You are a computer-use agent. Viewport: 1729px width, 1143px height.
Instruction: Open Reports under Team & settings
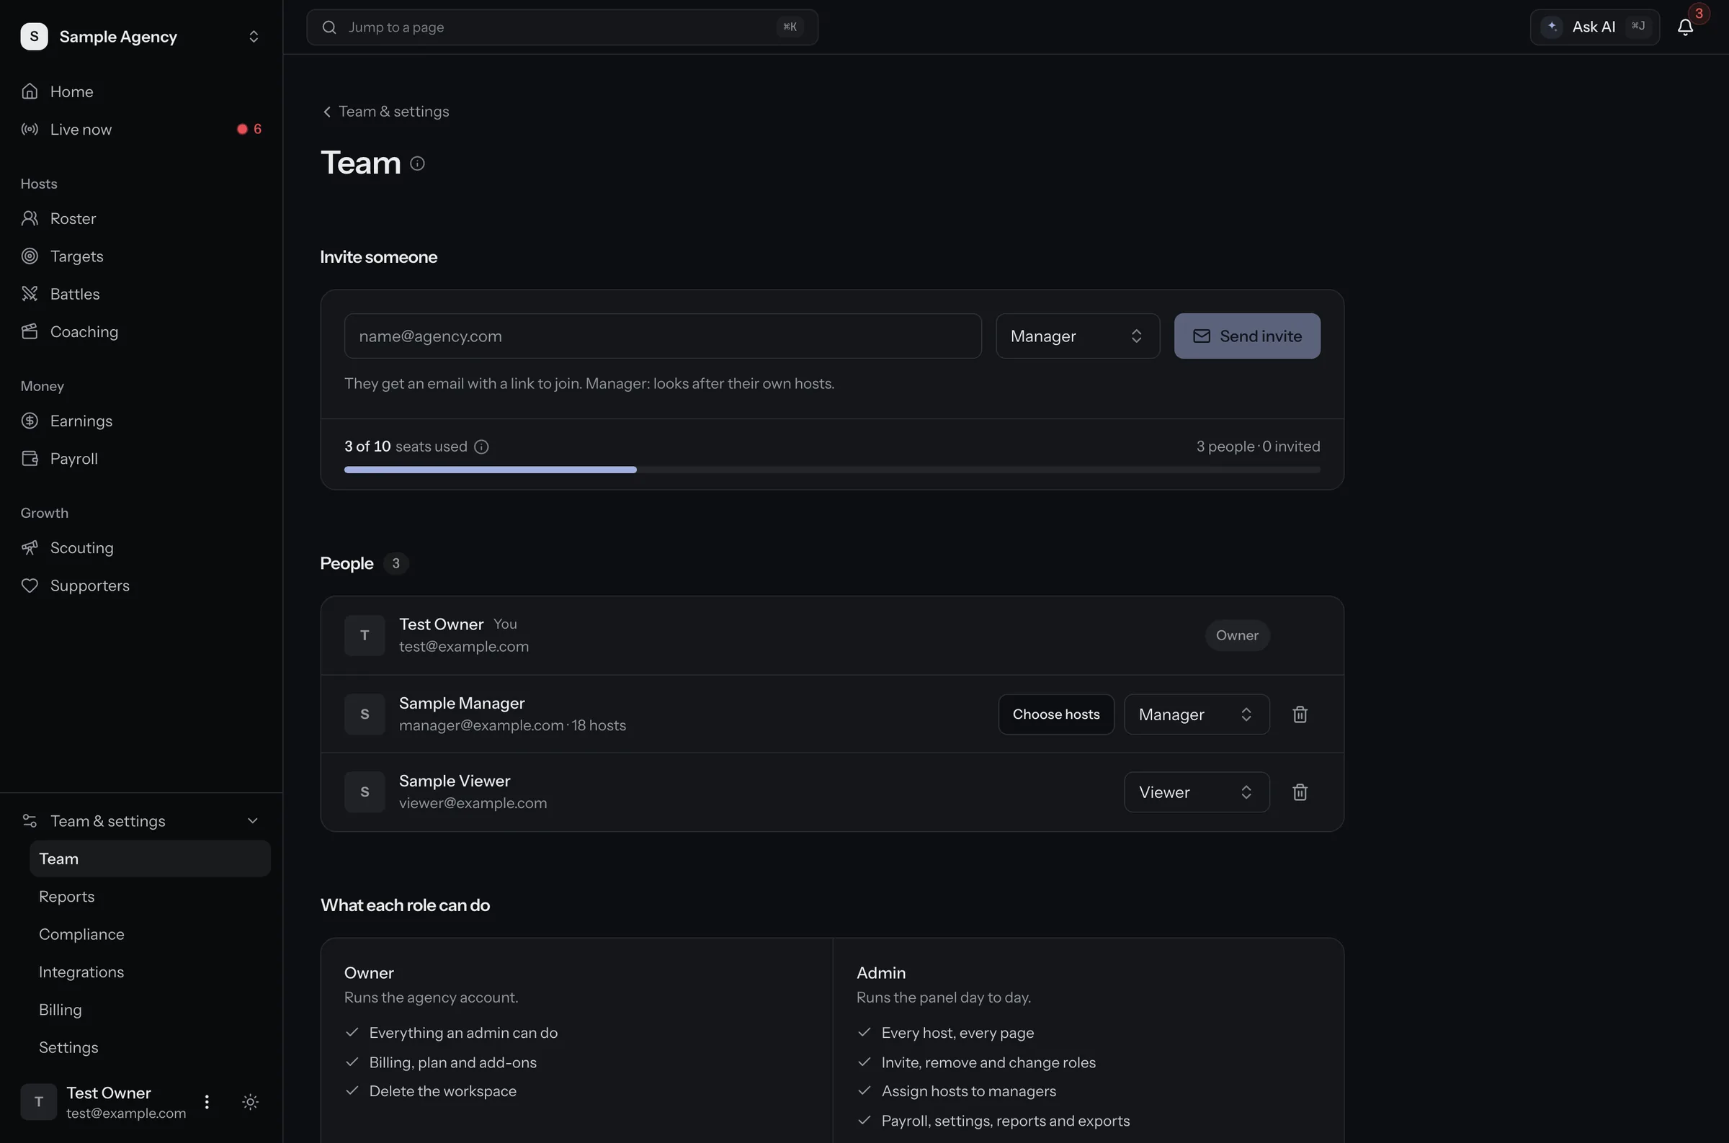(149, 897)
